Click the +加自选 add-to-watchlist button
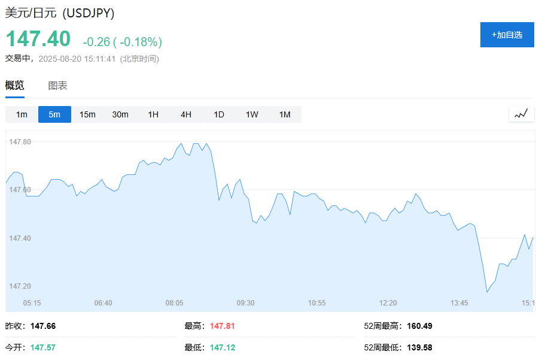 click(507, 35)
